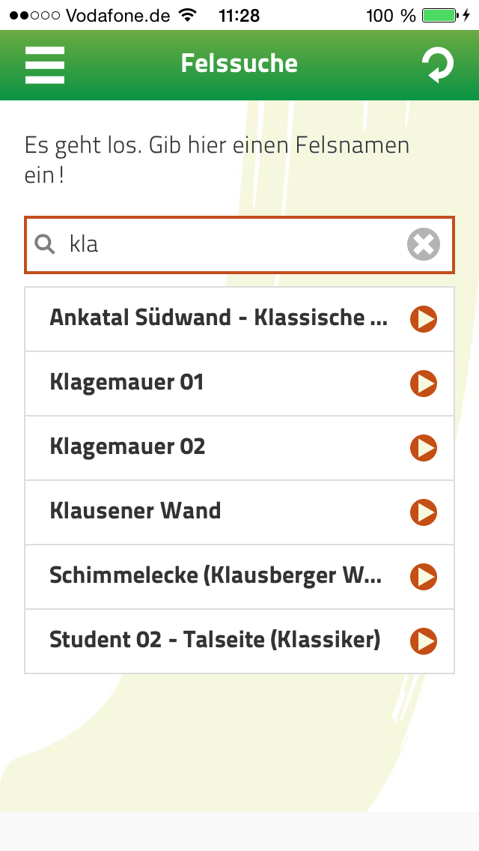Tap arrow icon next to Klagemauer 01

click(424, 384)
